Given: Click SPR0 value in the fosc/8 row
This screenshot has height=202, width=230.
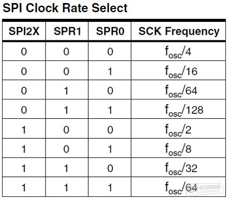Looking at the screenshot, I should [x=110, y=149].
